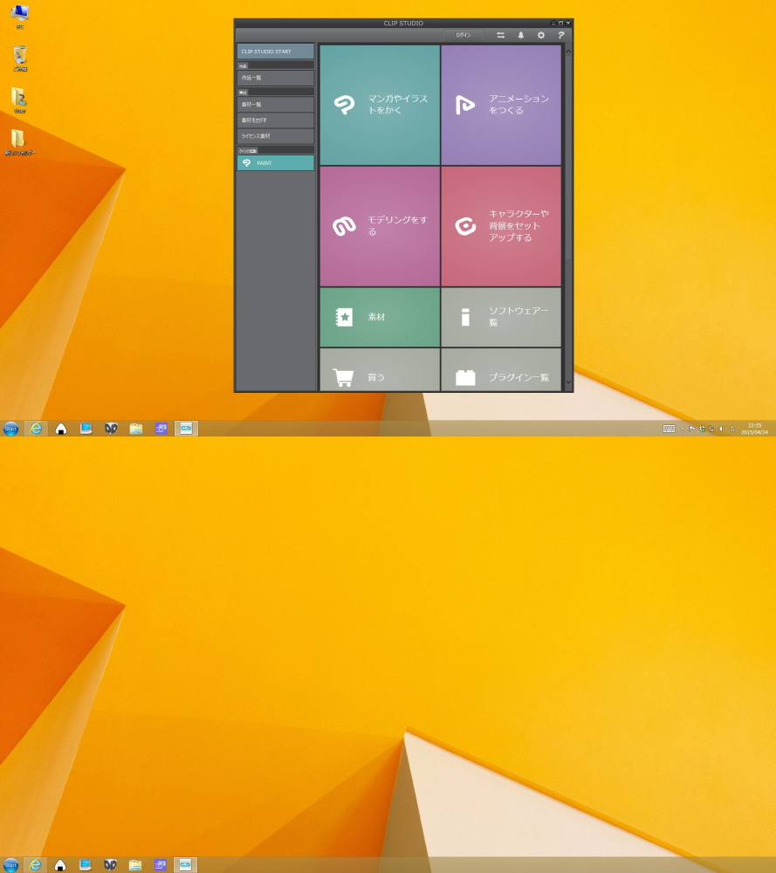Click the volume speaker tray icon
Screen dimensions: 776x873
point(722,429)
